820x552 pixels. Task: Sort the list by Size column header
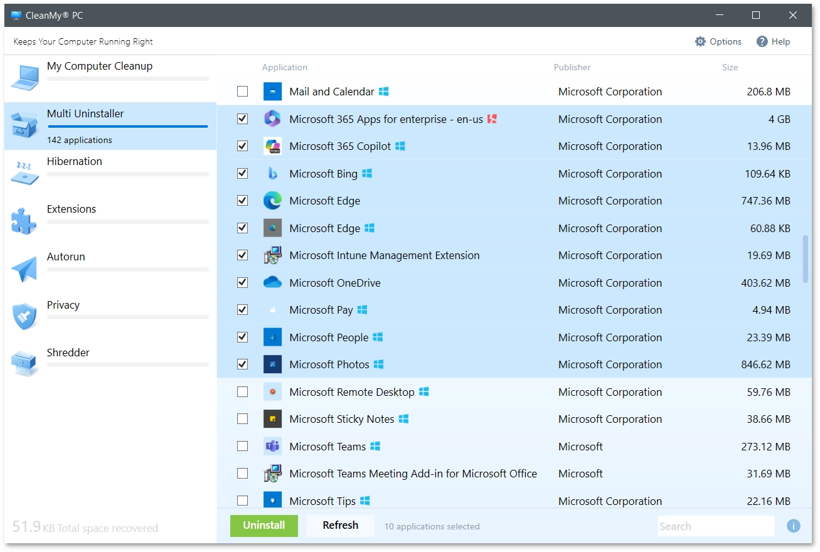pyautogui.click(x=730, y=67)
